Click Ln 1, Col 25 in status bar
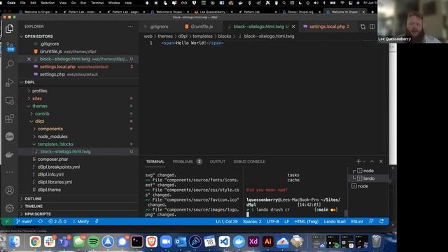Viewport: 448px width, 252px height. point(227,221)
